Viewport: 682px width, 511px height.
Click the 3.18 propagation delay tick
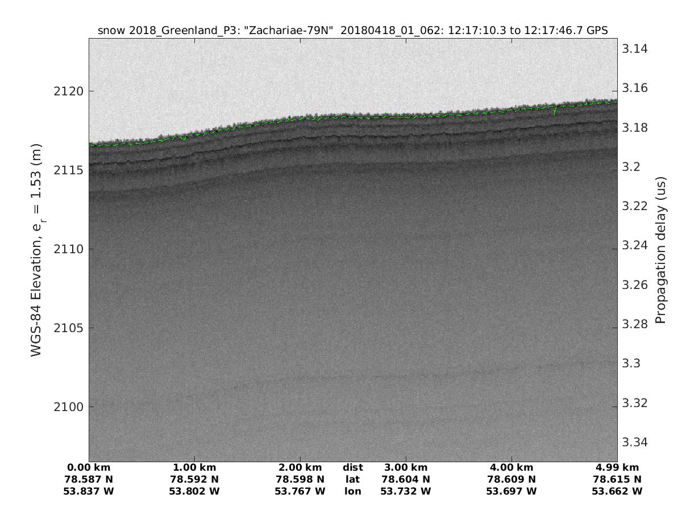(635, 128)
